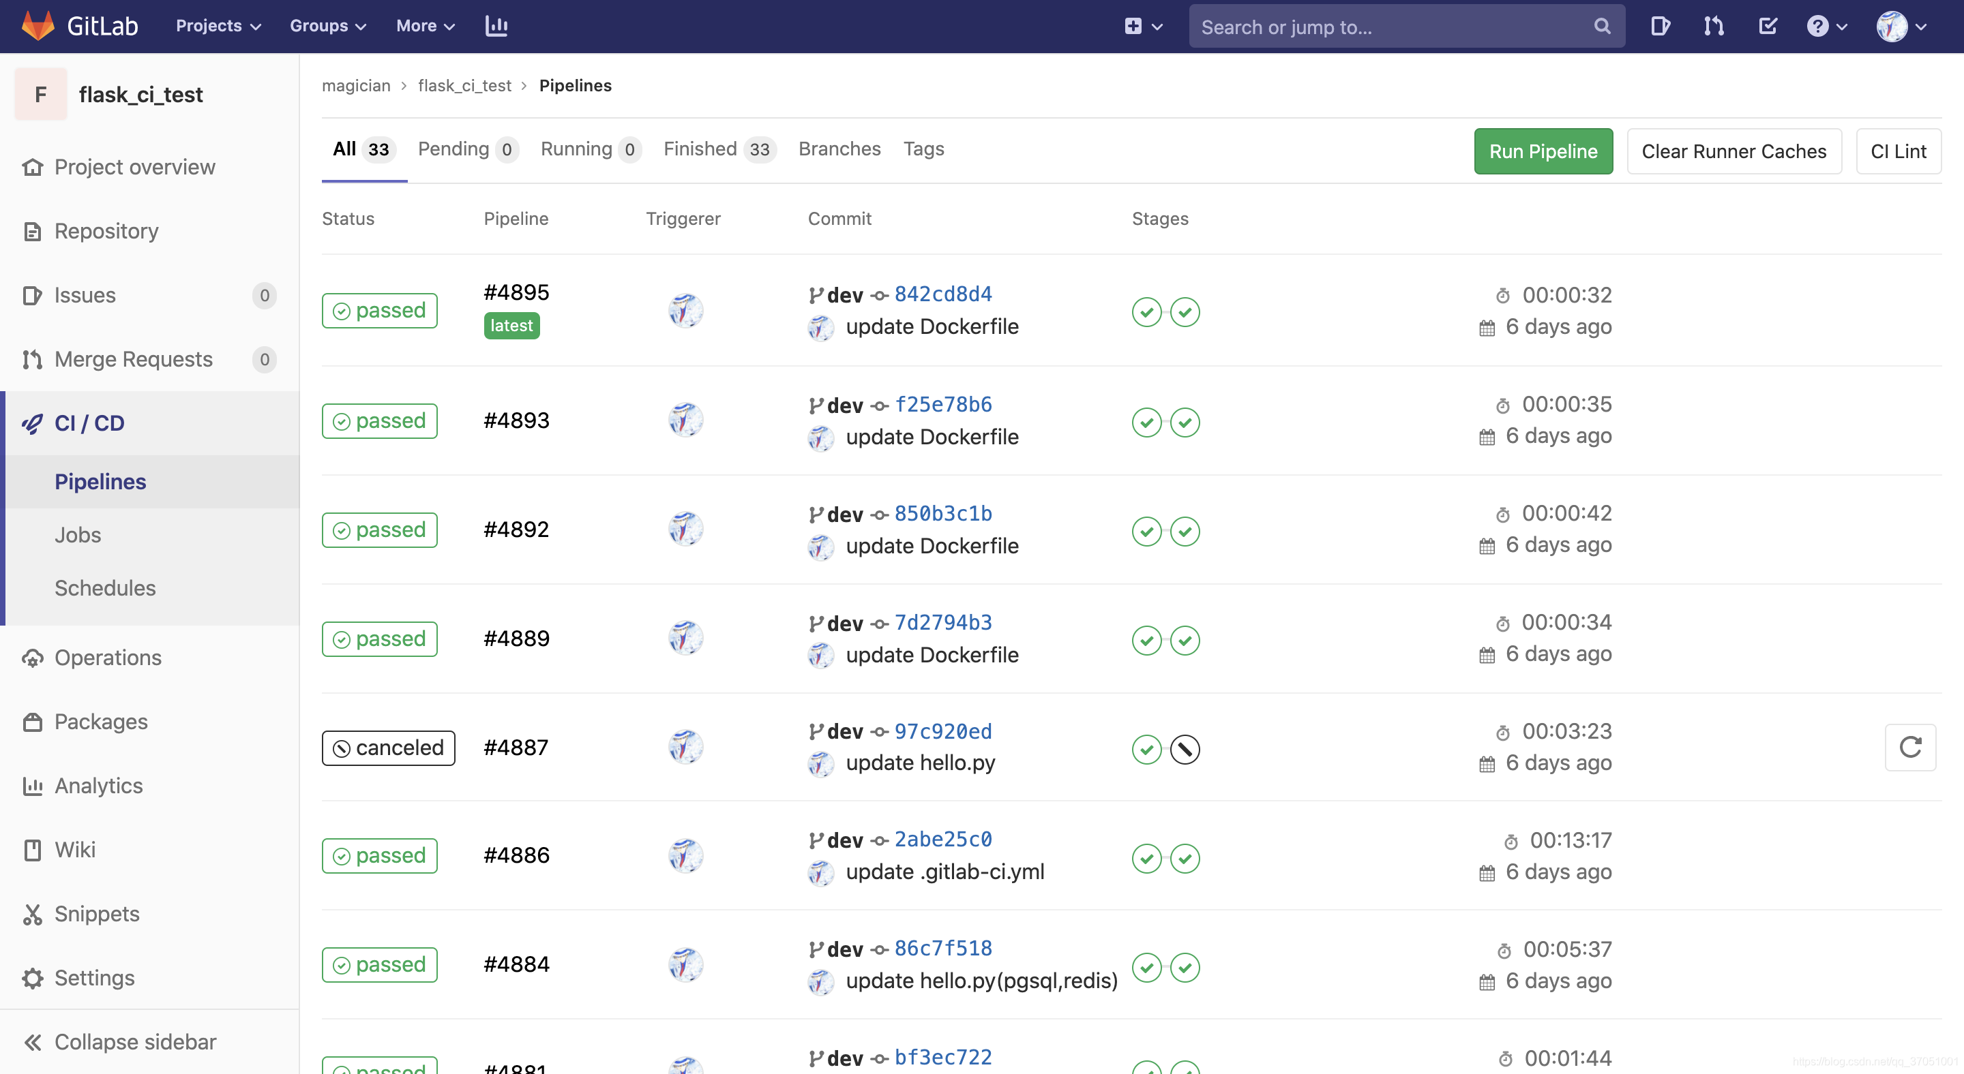Retry the canceled pipeline #4887
The image size is (1964, 1074).
point(1911,747)
